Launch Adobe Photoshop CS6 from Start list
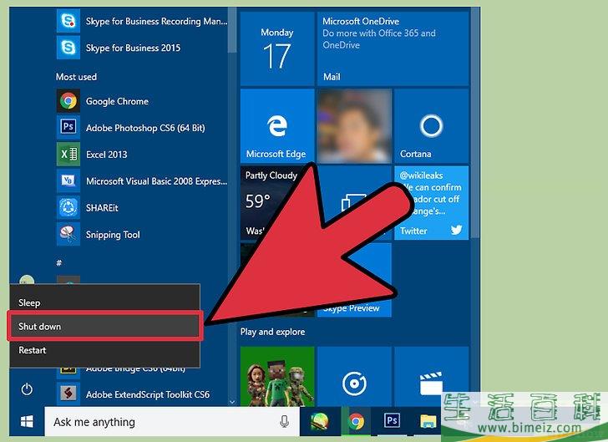Screen dimensions: 608x442 (x=144, y=128)
